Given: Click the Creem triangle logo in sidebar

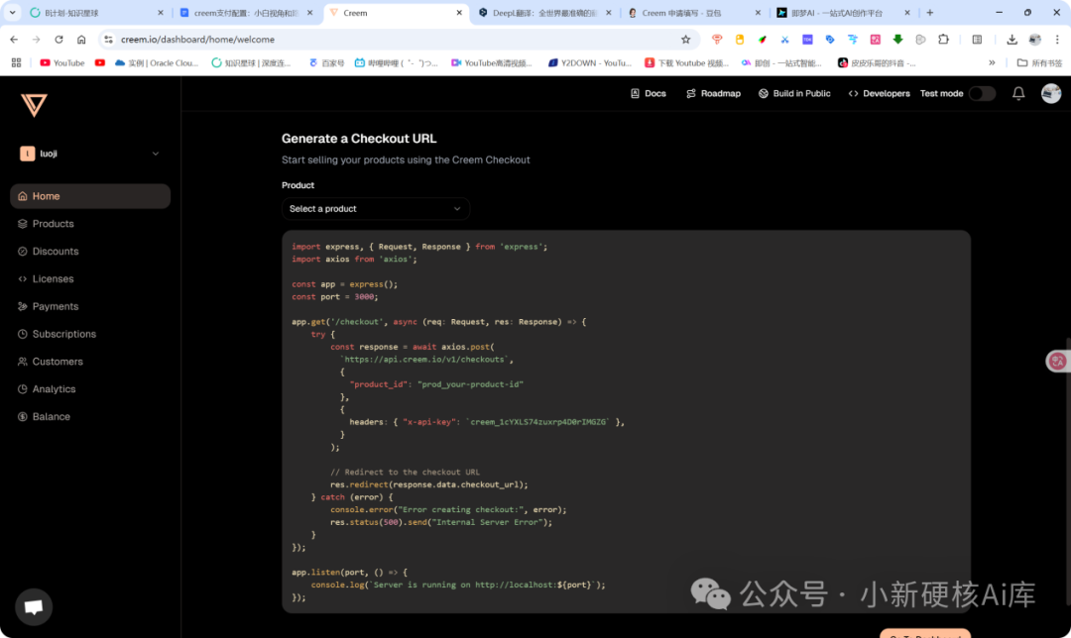Looking at the screenshot, I should (x=34, y=105).
